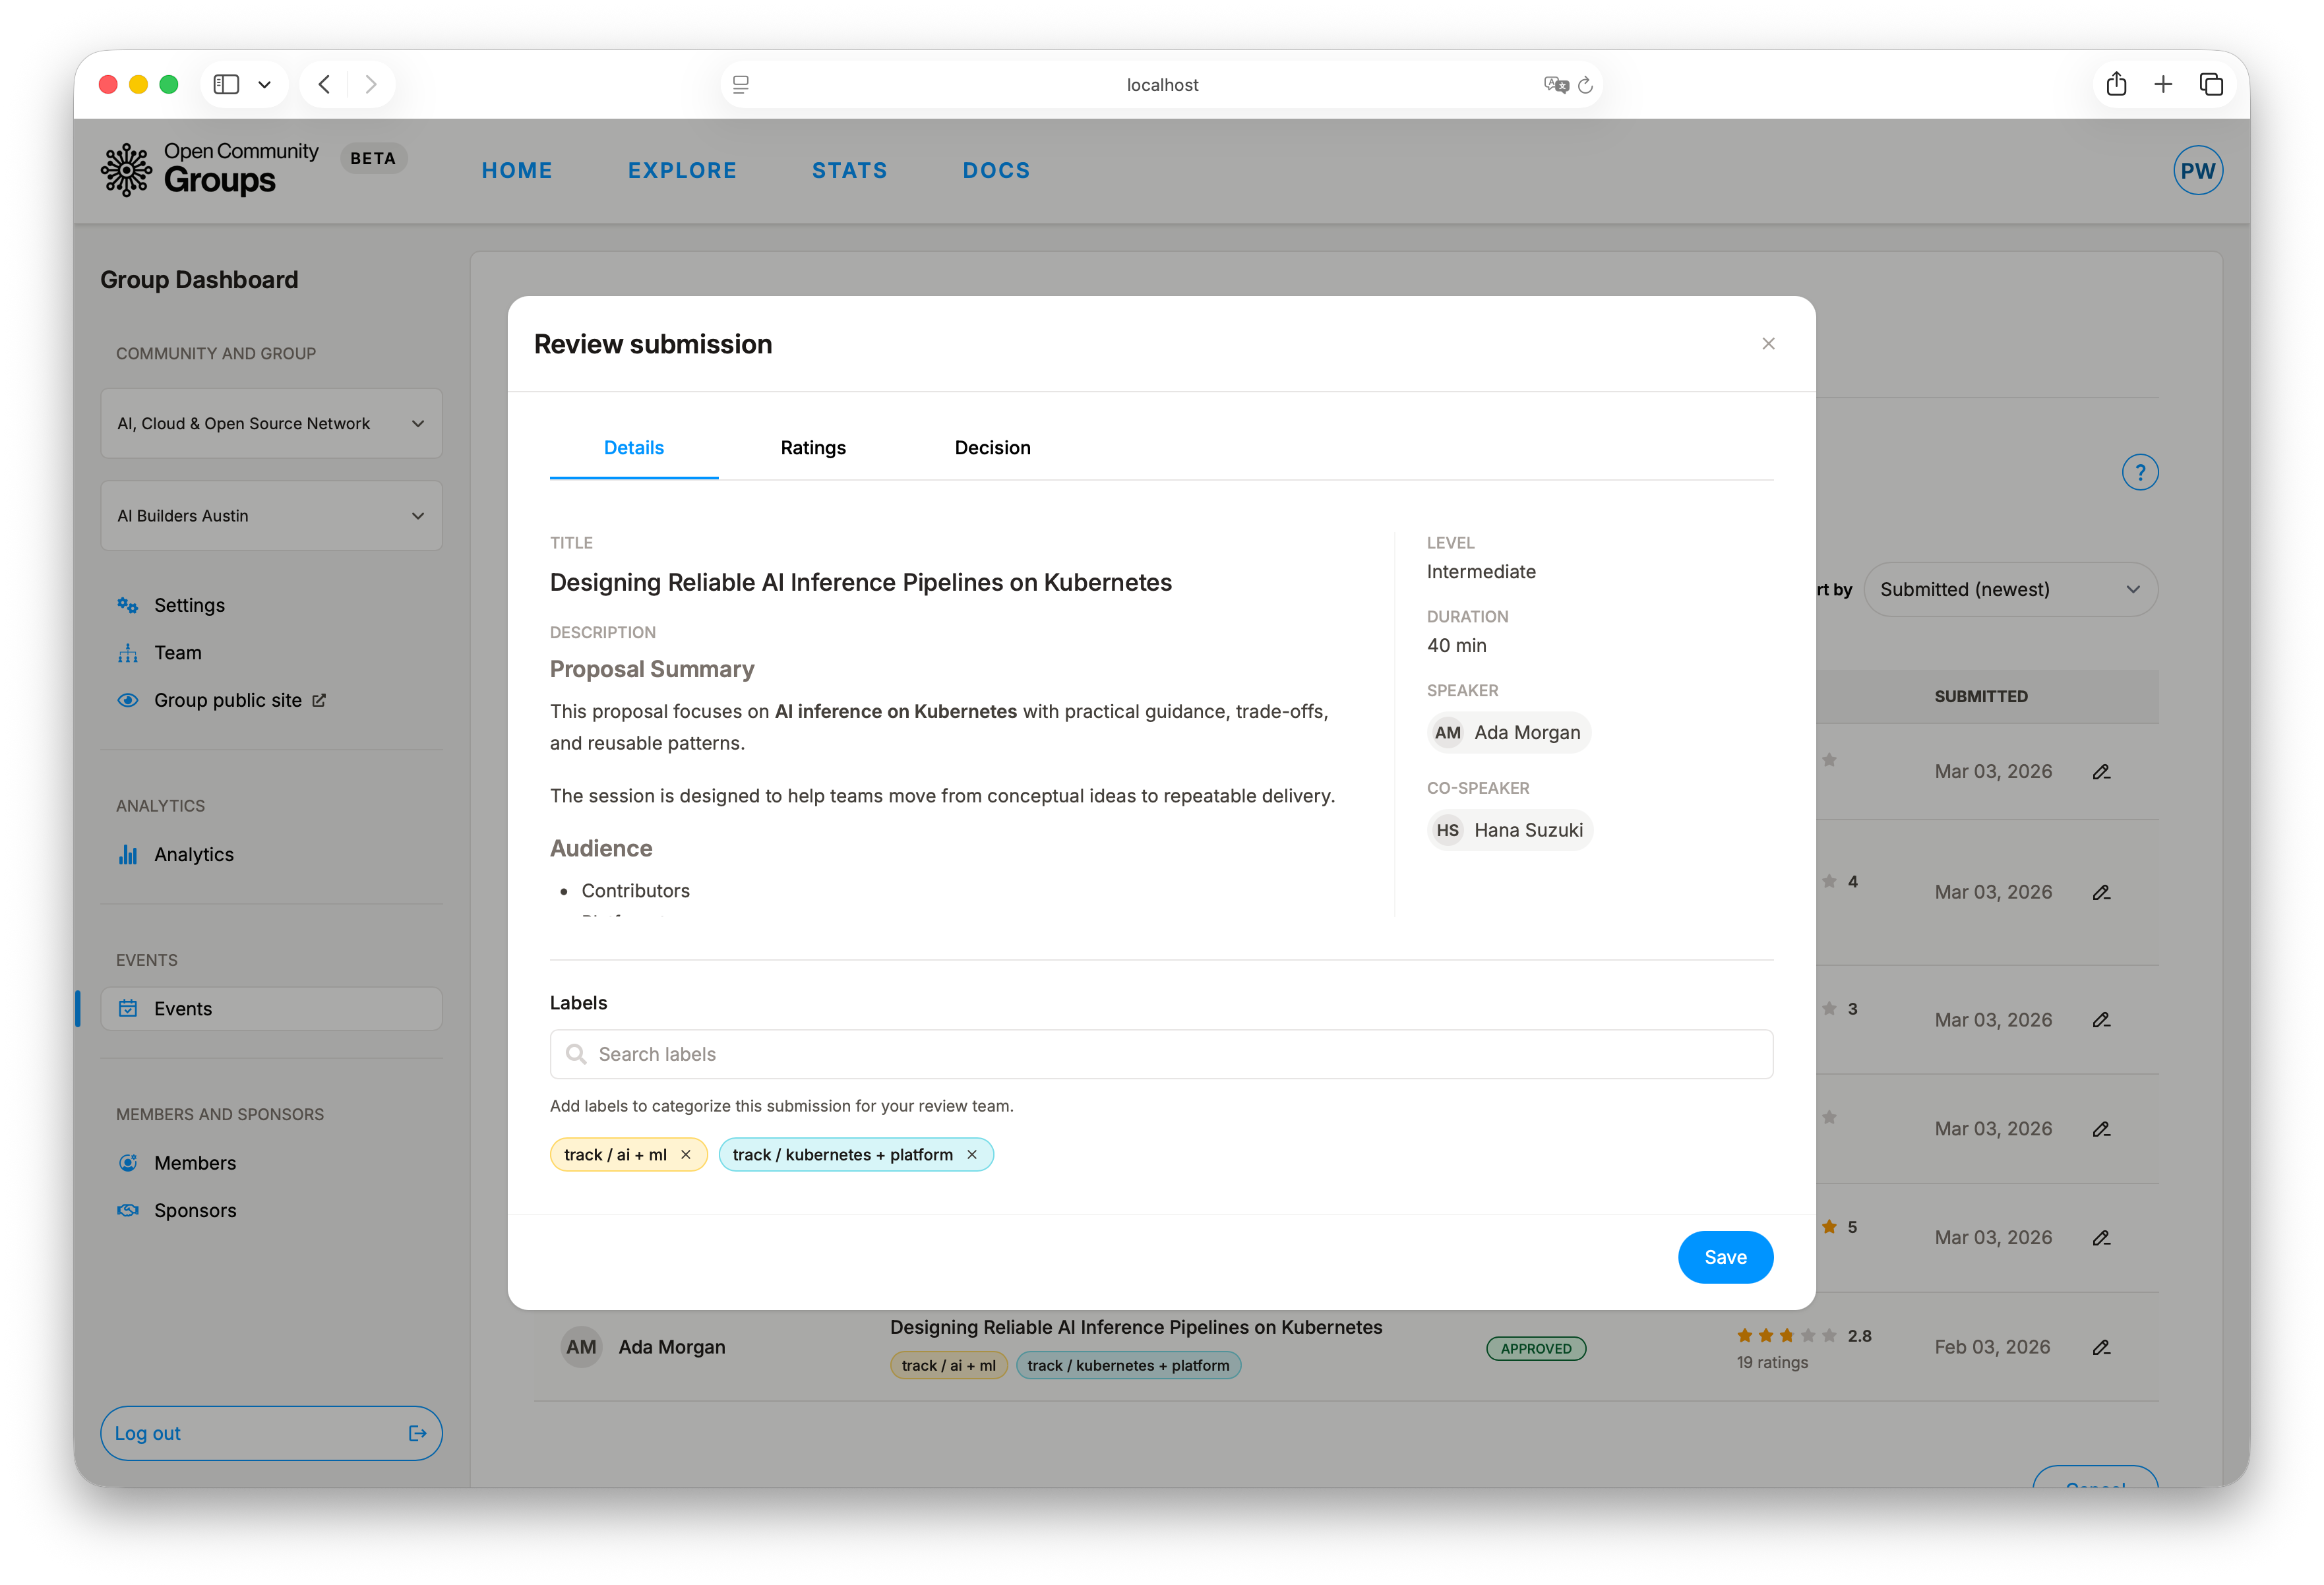Navigate to EXPLORE in top menu
This screenshot has width=2324, height=1585.
click(x=682, y=171)
